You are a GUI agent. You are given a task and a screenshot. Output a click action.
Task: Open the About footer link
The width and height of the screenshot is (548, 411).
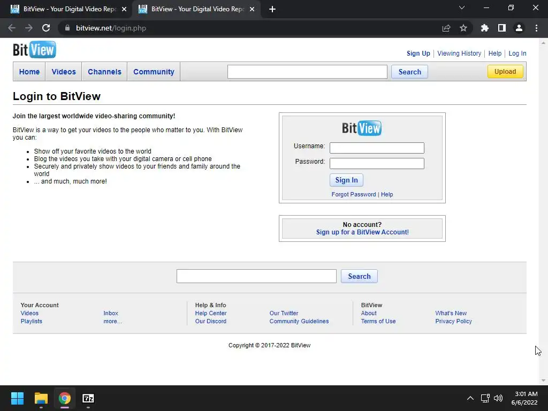pos(369,313)
